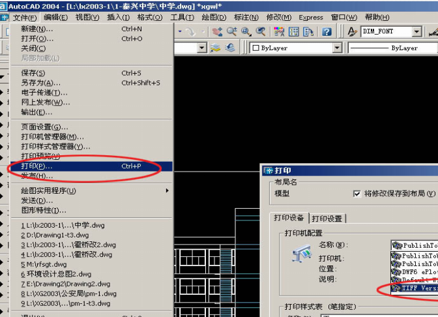438x317 pixels.
Task: Click the Layer Previous icon
Action: point(230,48)
